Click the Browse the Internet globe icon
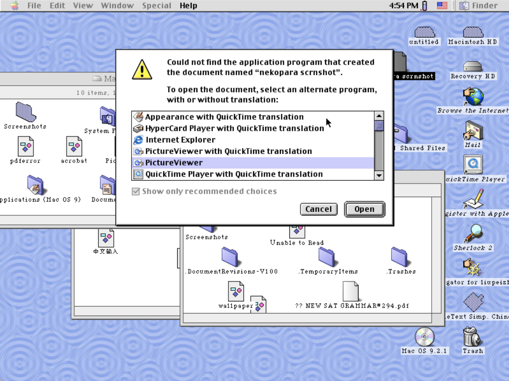This screenshot has height=381, width=509. point(473,97)
